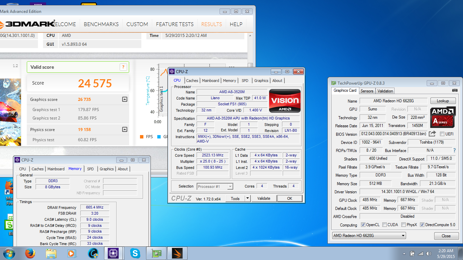Click the GPU name field AMD Radeon HD 6620G
463x260 pixels.
pos(393,101)
